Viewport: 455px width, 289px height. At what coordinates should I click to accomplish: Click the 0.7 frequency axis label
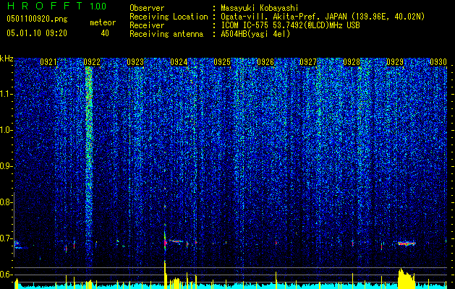6,238
